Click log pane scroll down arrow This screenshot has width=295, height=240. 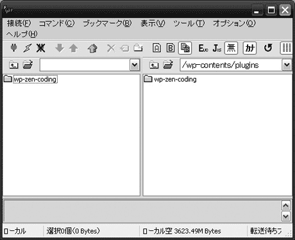(286, 216)
